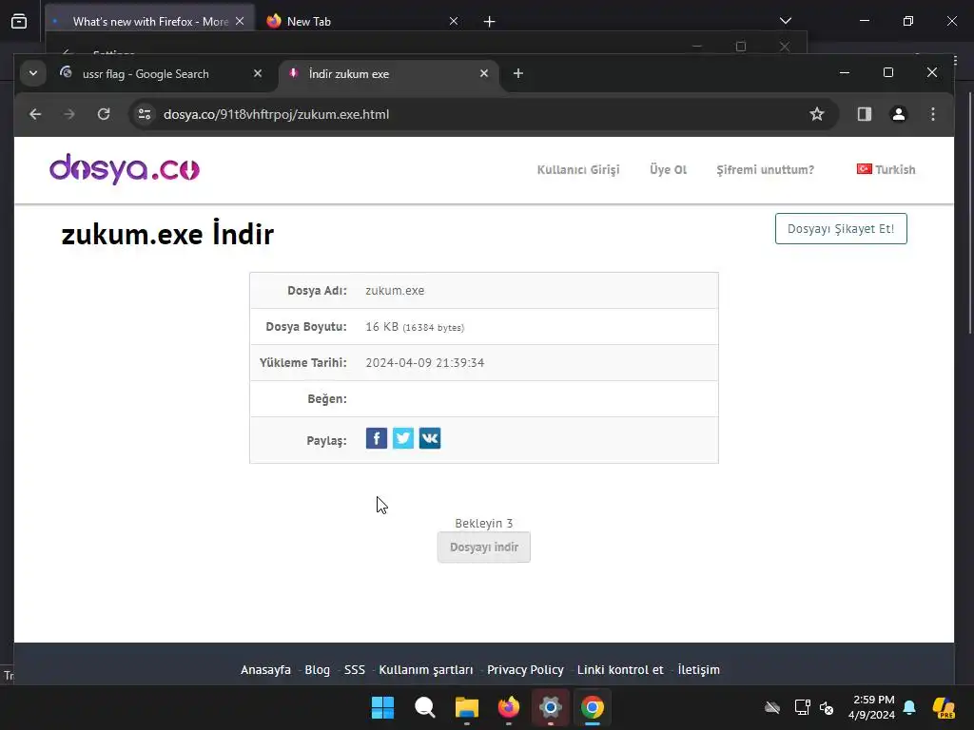
Task: Click Dosyayı Şikayet Et! button
Action: [841, 228]
